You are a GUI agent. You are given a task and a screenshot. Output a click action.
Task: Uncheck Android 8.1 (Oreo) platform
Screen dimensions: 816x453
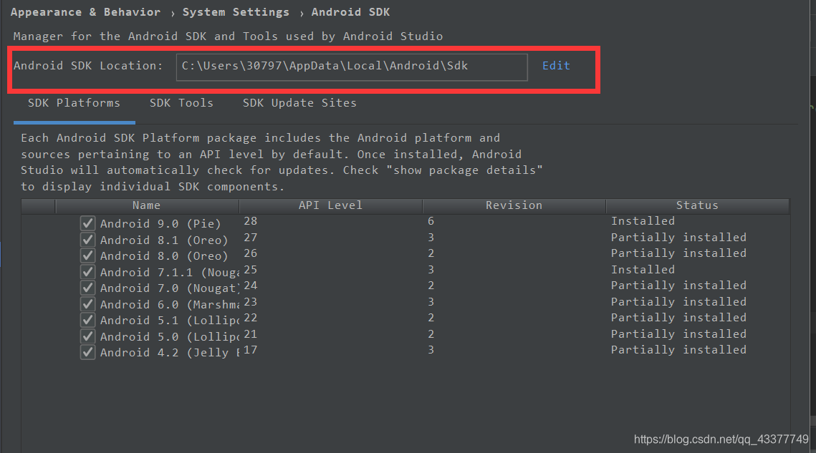pos(87,240)
